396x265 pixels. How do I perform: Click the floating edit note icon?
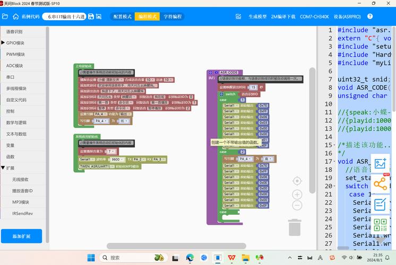click(380, 204)
